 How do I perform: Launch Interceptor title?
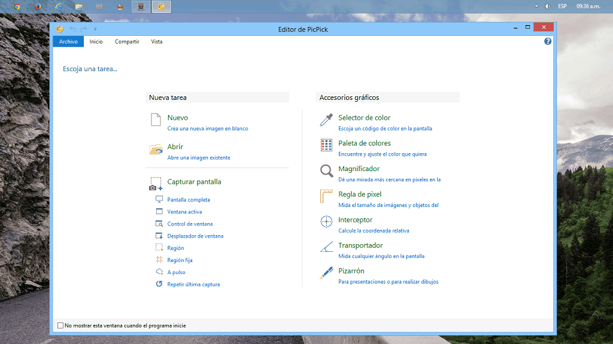tap(356, 220)
